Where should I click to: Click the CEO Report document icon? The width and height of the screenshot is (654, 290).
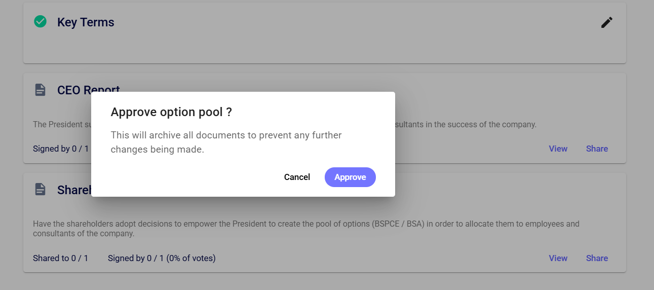coord(40,90)
